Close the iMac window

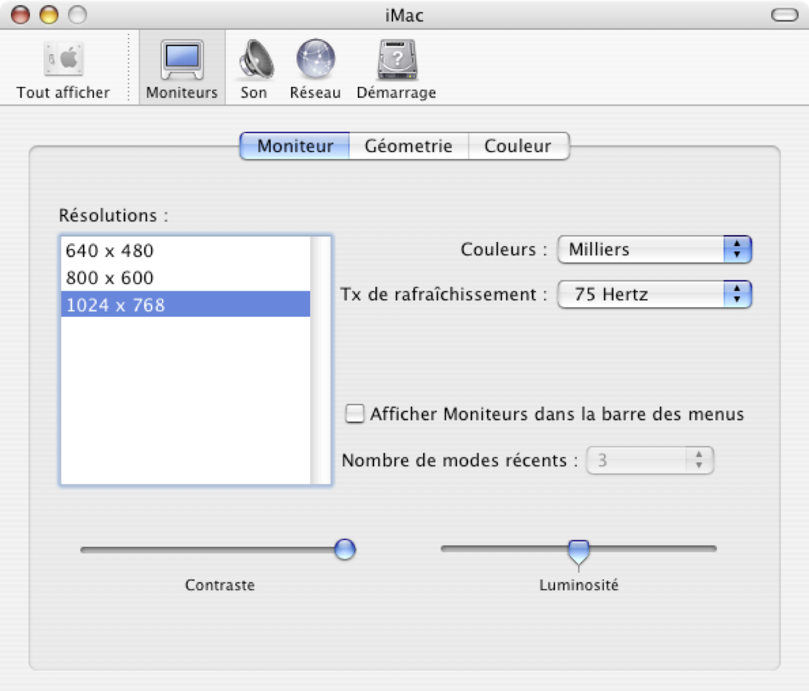21,14
